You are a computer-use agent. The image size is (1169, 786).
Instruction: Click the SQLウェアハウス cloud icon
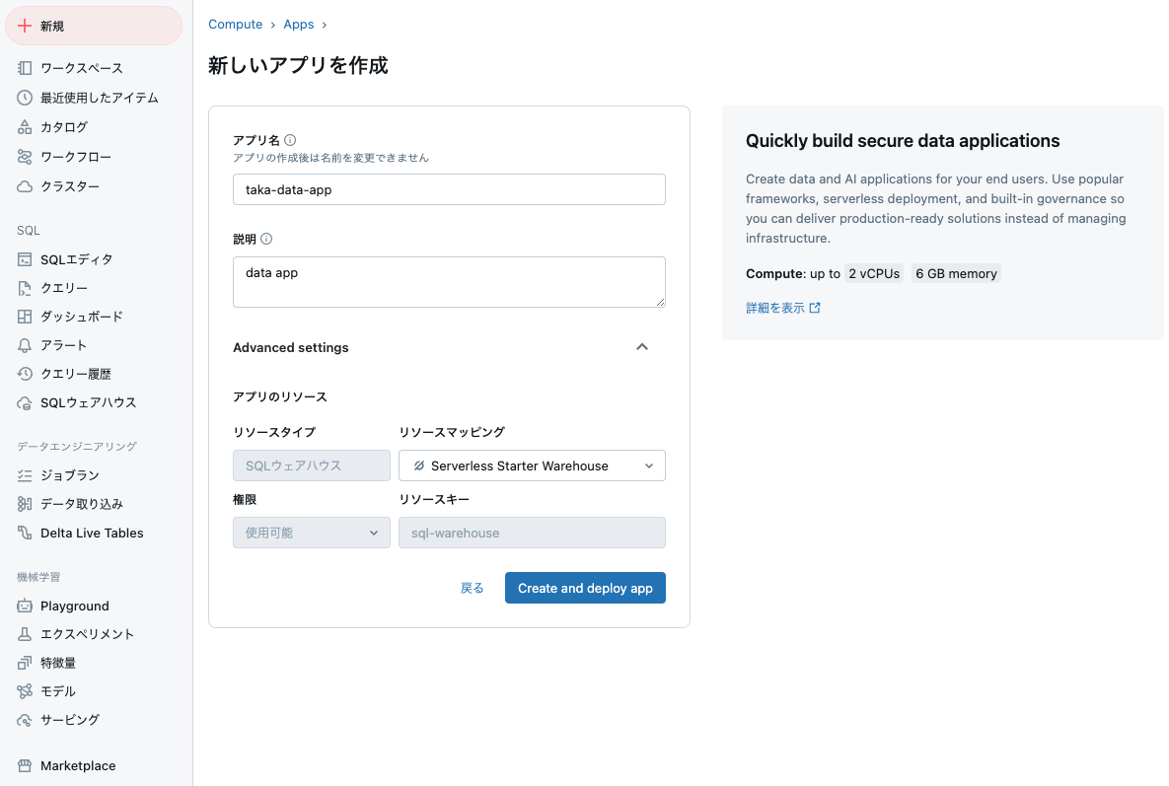click(25, 403)
